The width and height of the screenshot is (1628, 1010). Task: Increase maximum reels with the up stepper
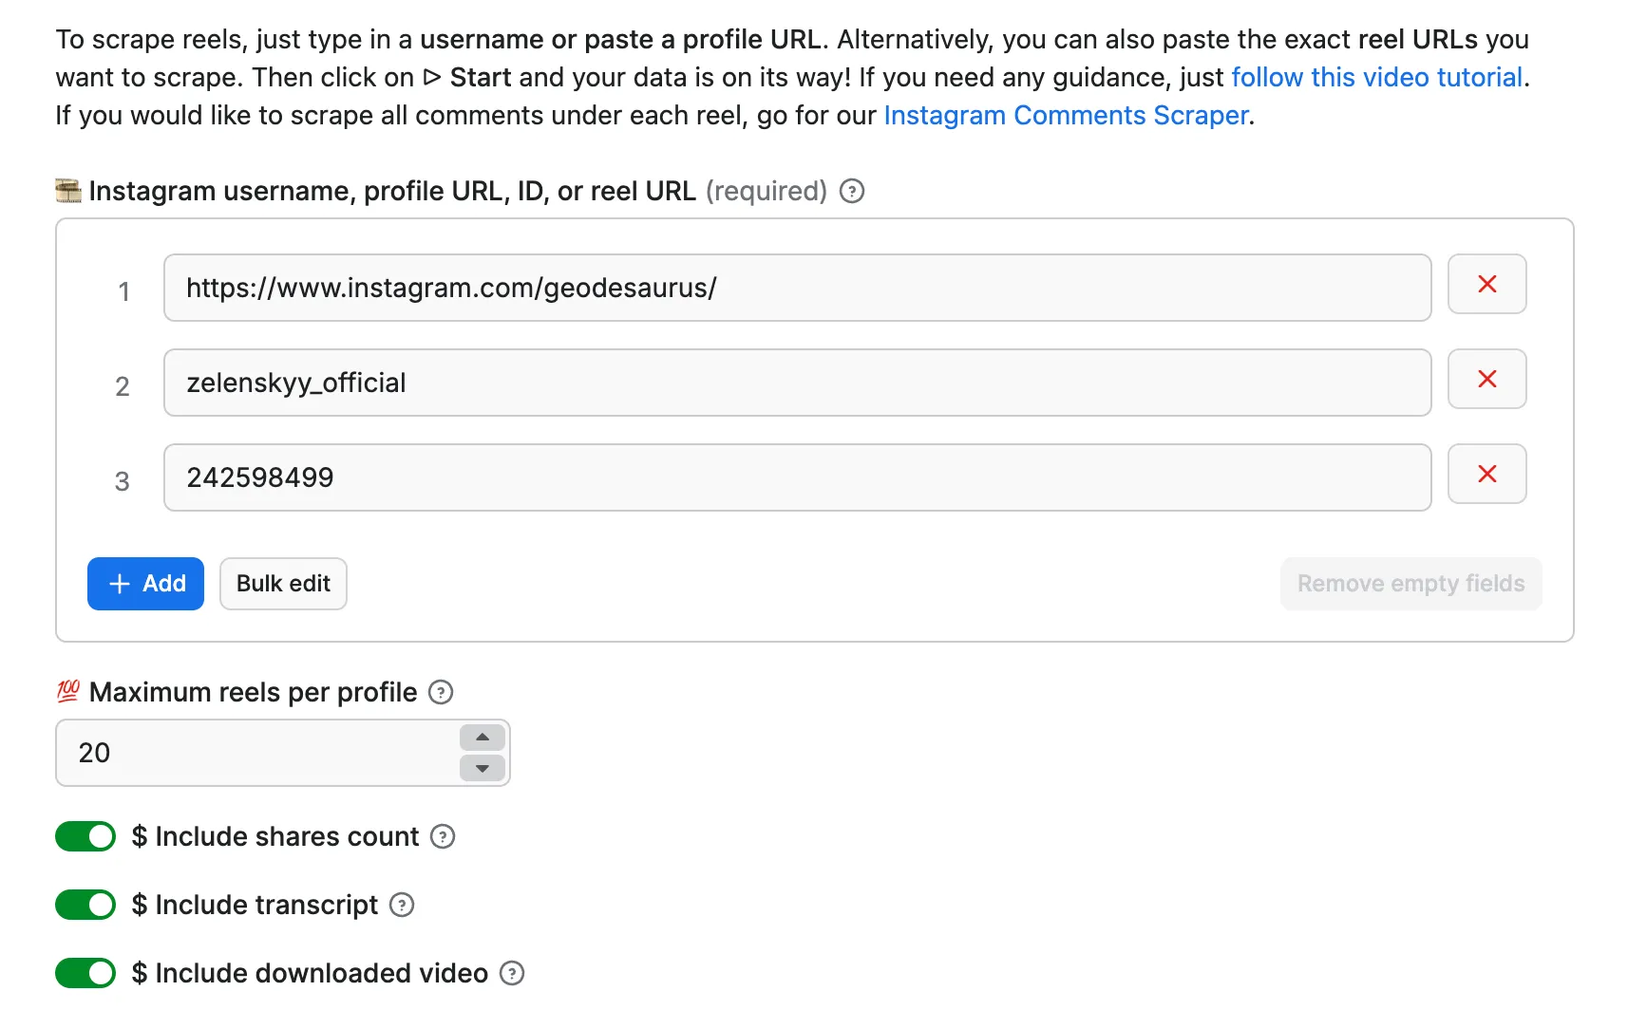coord(482,738)
